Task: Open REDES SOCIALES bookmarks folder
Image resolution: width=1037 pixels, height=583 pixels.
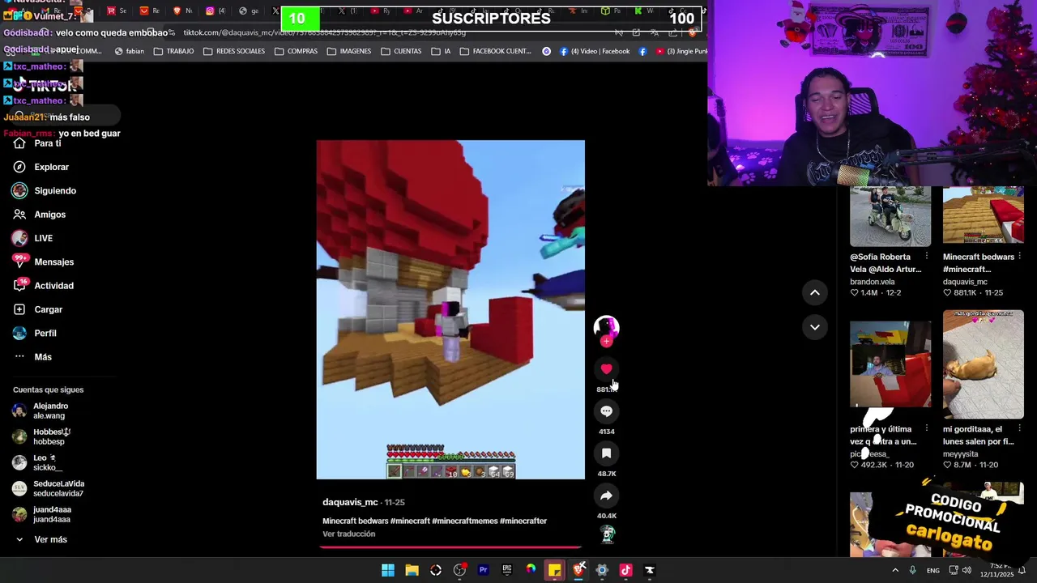Action: 234,51
